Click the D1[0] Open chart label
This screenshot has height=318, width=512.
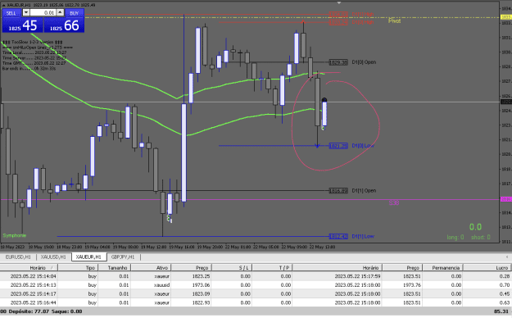pyautogui.click(x=364, y=62)
